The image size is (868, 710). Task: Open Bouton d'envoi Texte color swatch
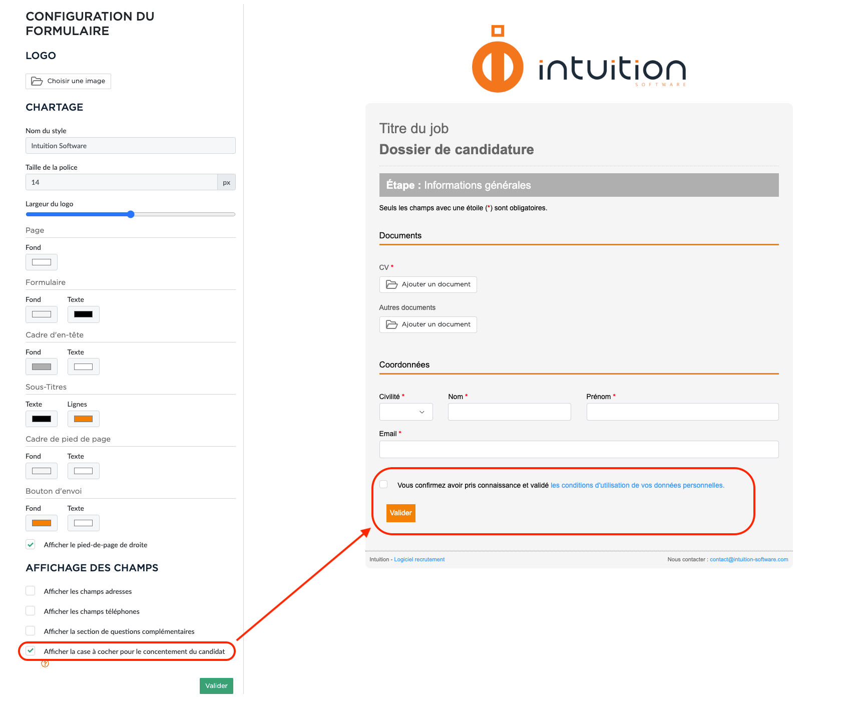84,523
